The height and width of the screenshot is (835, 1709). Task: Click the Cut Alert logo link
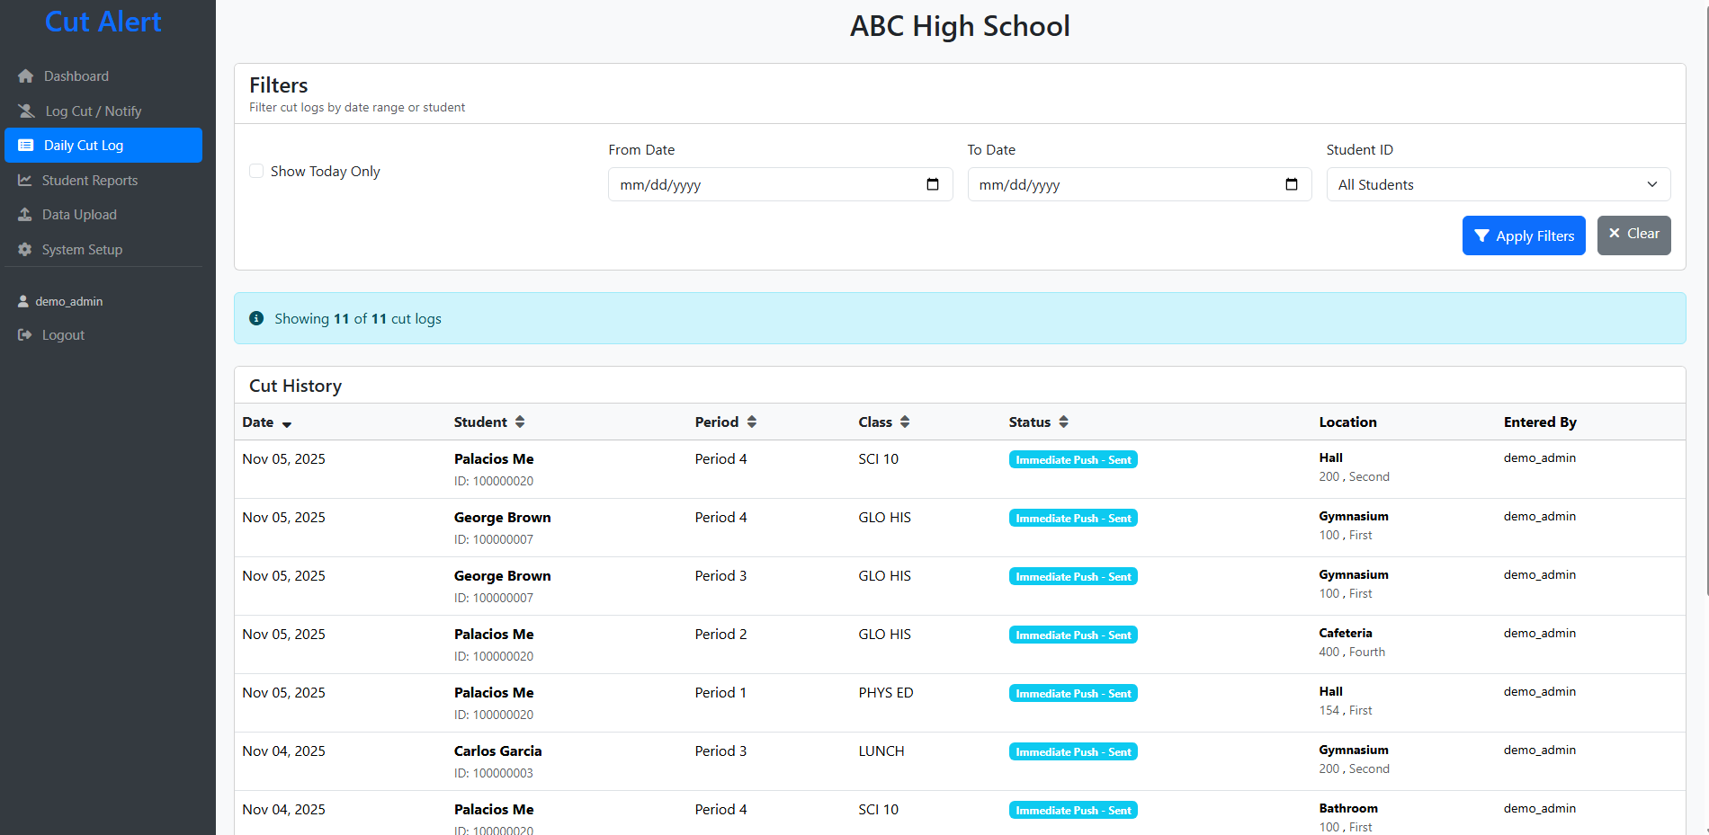pyautogui.click(x=103, y=22)
